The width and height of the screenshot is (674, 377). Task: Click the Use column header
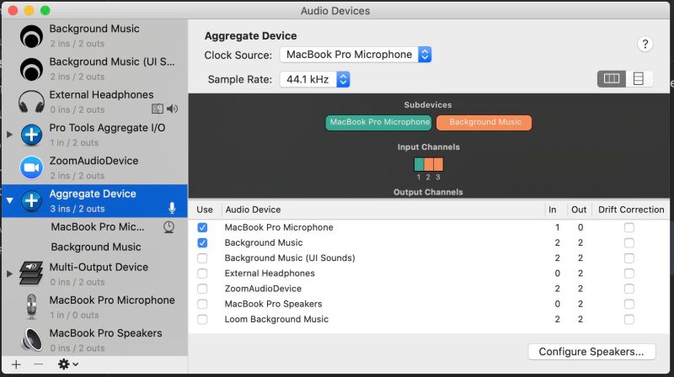[x=205, y=210]
